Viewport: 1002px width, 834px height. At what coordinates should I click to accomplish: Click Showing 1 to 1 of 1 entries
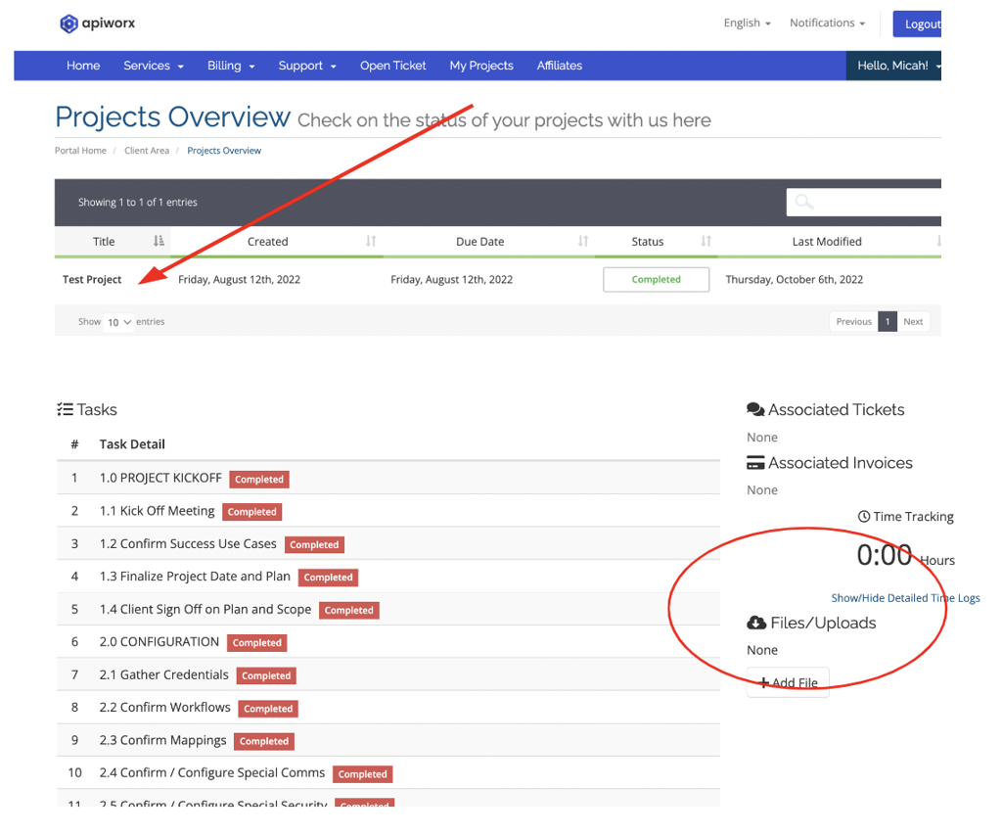(x=137, y=202)
